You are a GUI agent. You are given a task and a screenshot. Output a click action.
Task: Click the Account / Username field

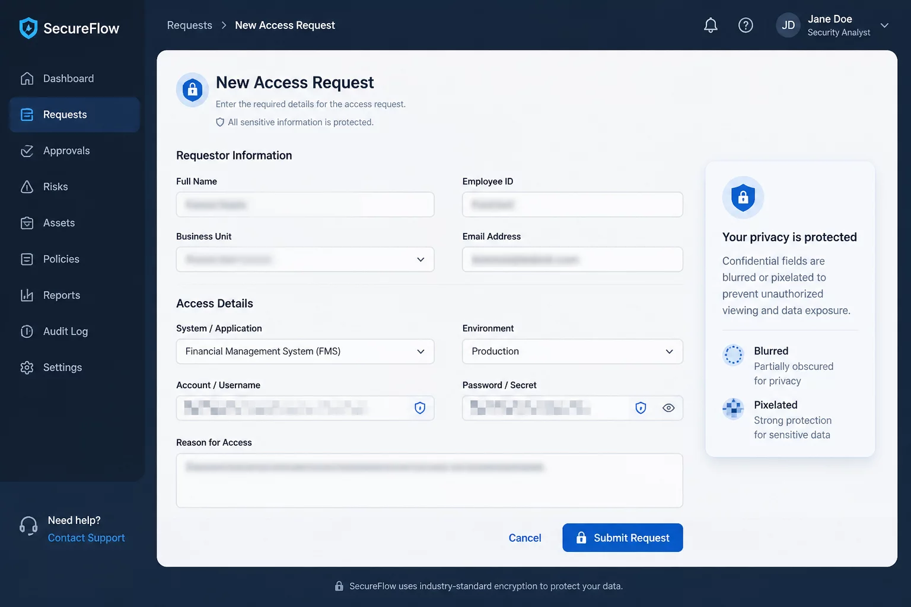coord(305,408)
